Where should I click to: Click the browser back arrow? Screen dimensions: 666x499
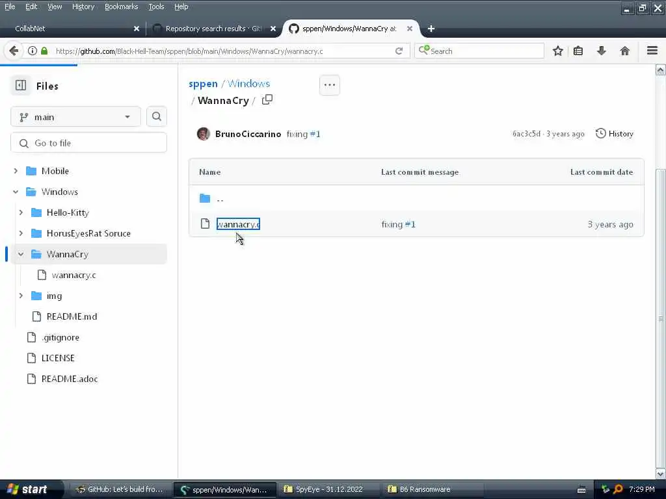[x=14, y=51]
